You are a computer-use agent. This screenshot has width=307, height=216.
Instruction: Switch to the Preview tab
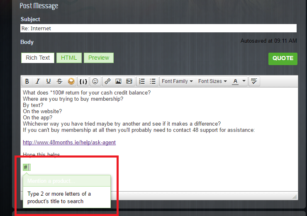click(x=99, y=58)
